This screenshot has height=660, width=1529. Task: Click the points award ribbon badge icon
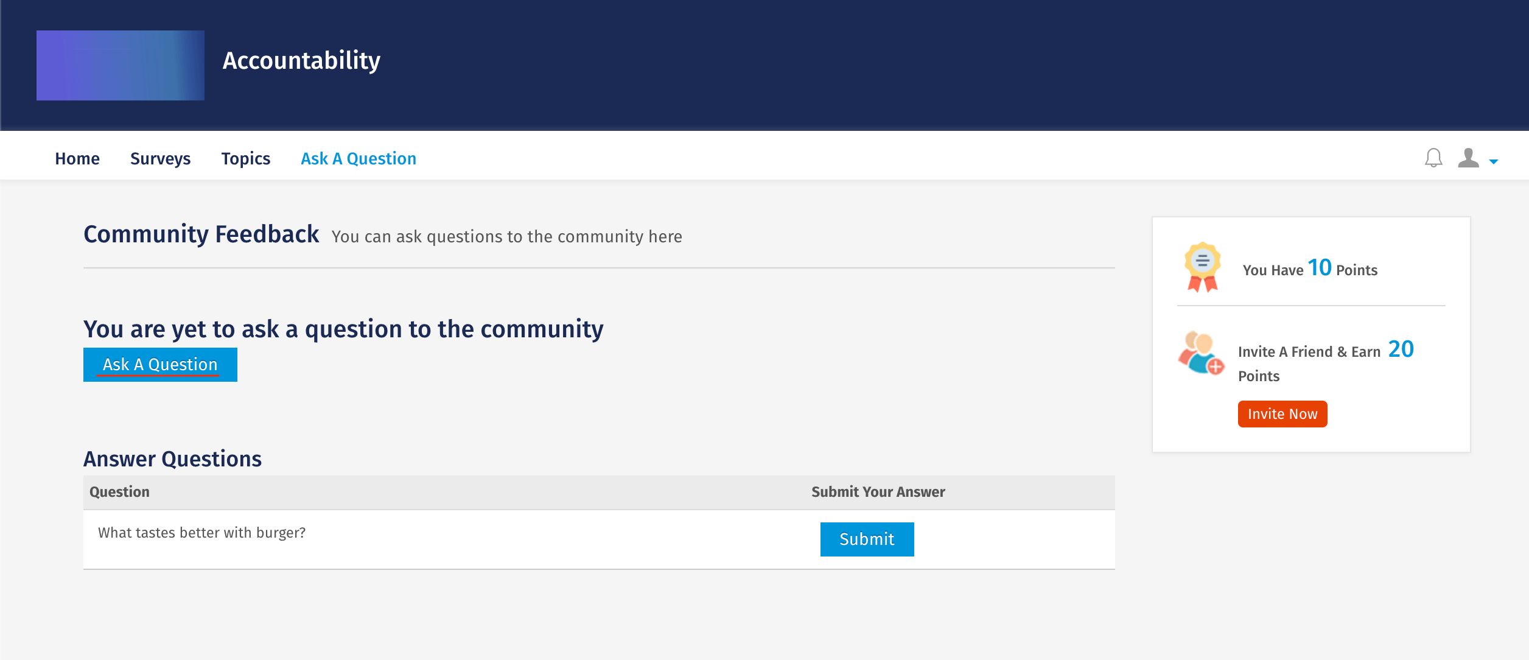click(1202, 267)
